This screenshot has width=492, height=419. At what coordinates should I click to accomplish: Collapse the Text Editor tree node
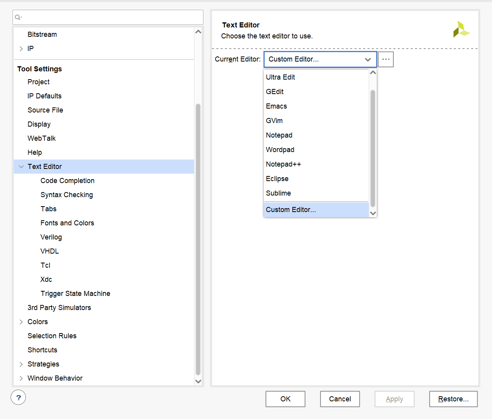(21, 167)
